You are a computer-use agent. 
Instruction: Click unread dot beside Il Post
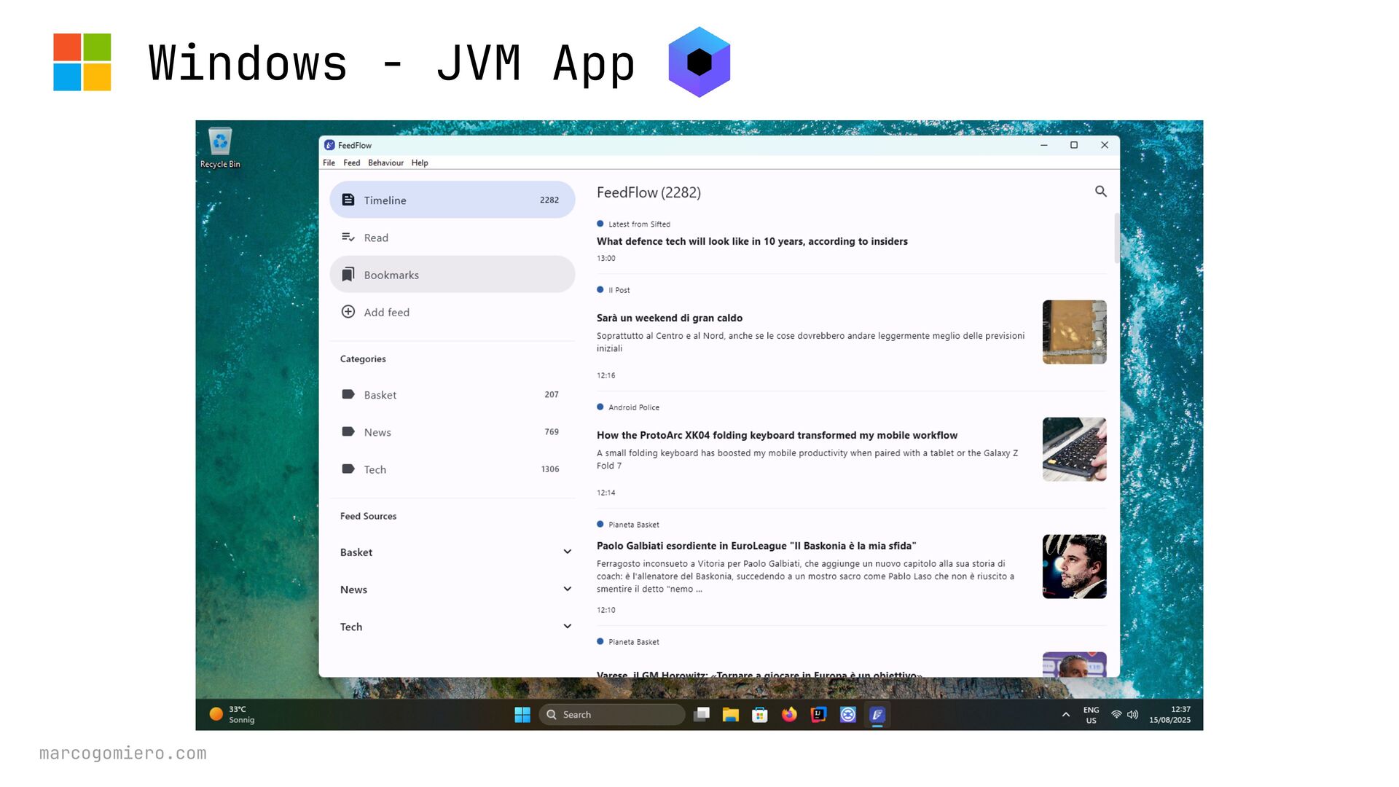600,289
